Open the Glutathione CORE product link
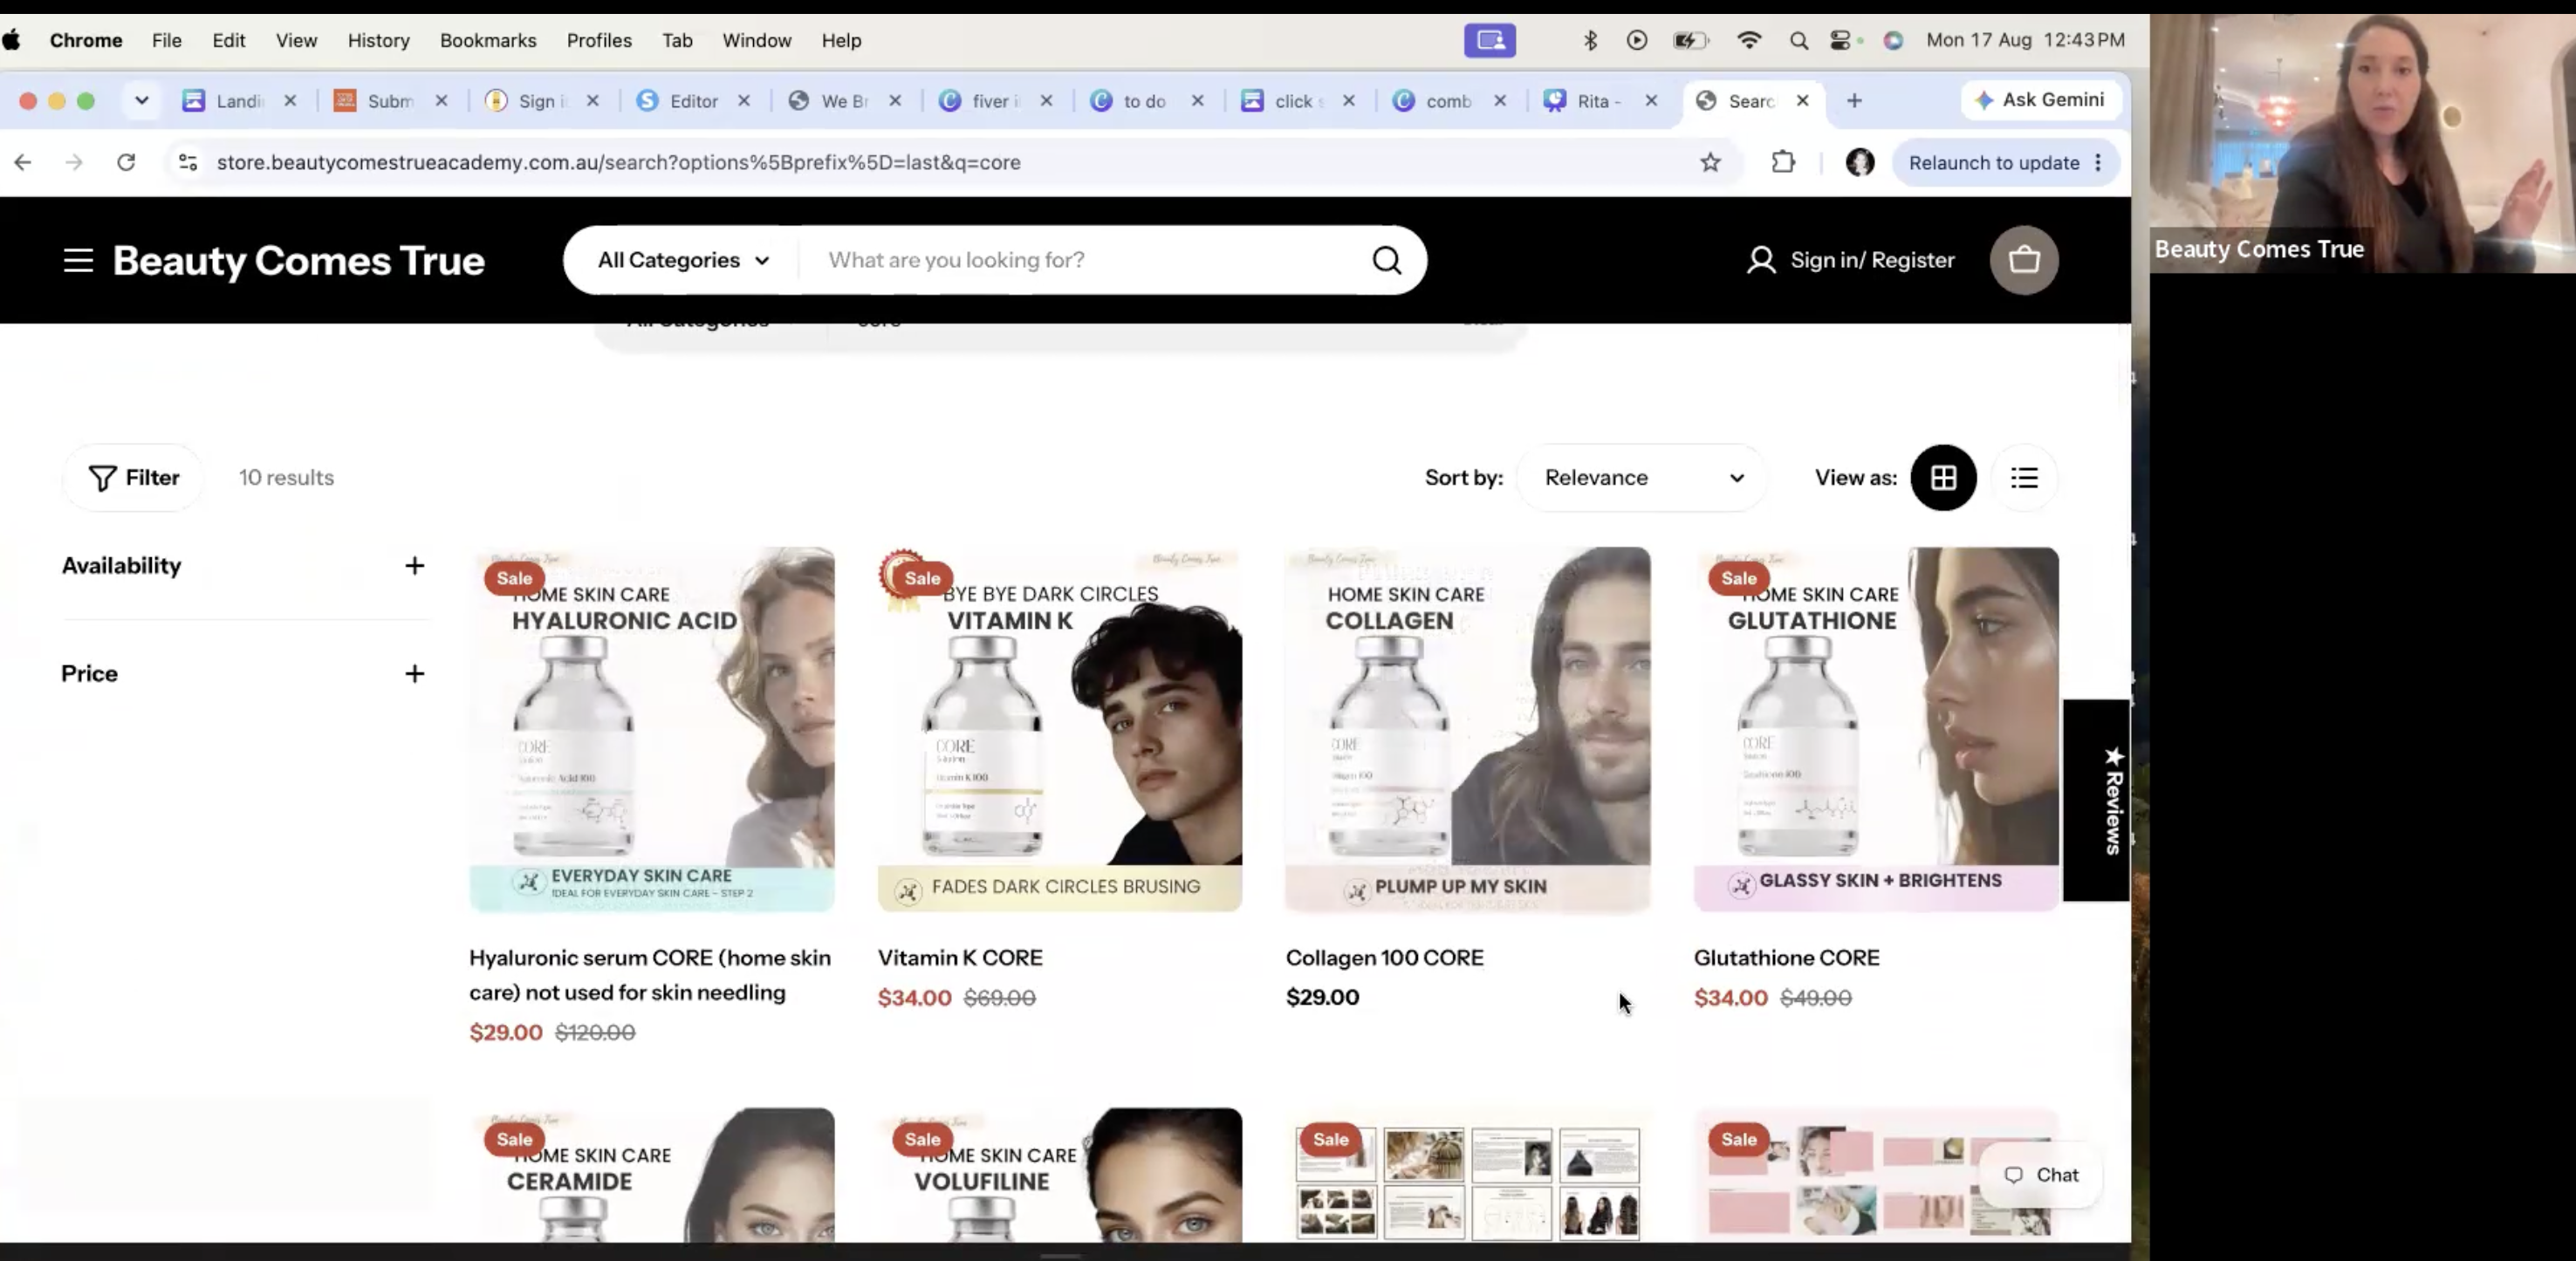Screen dimensions: 2576x1261 tap(1786, 958)
